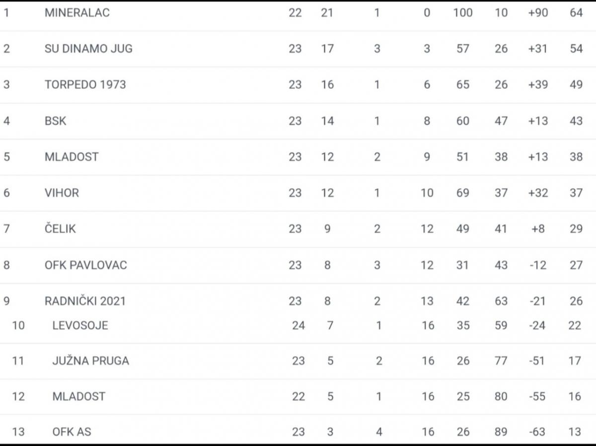
Task: Click MLADOST in twelfth place
Action: click(x=79, y=396)
